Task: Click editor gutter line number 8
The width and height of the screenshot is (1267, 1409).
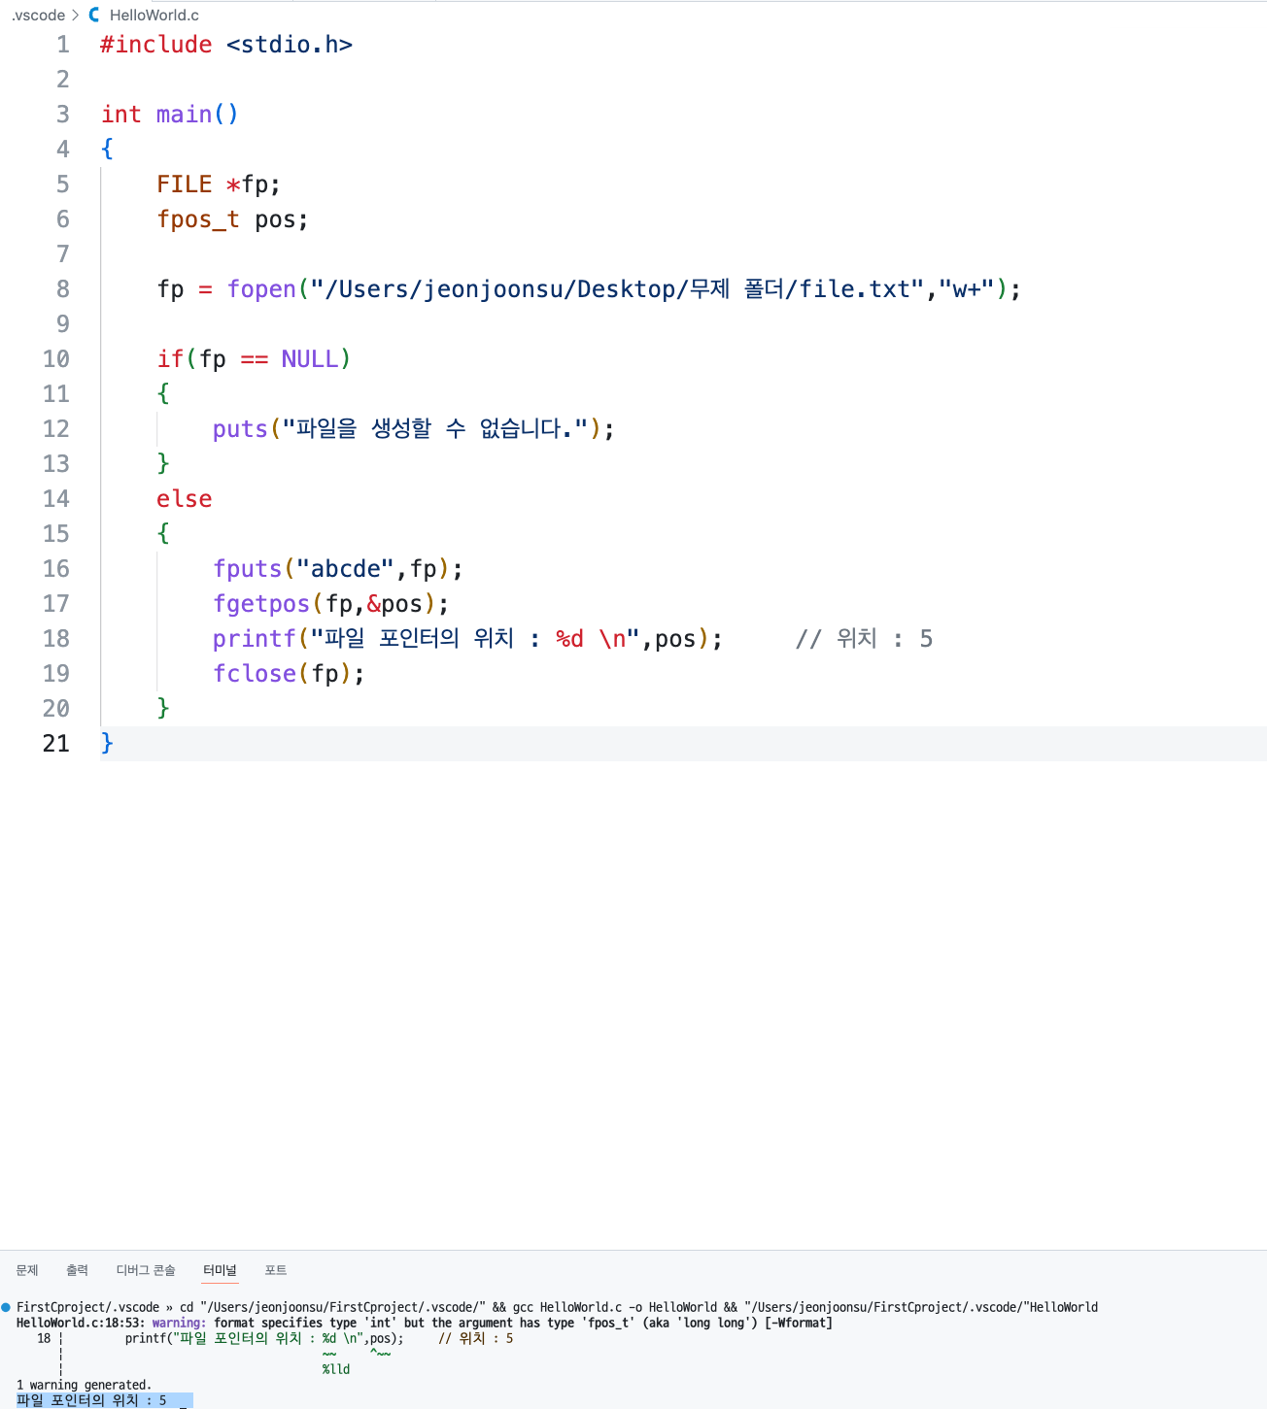Action: [x=63, y=289]
